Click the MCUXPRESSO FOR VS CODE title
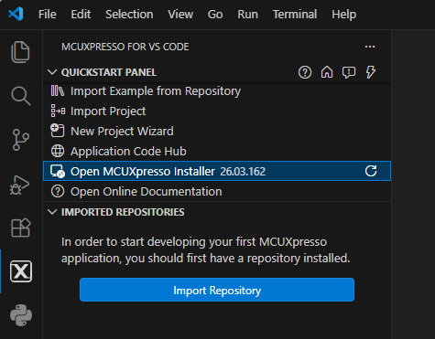Screen dimensions: 435x339 pos(125,47)
